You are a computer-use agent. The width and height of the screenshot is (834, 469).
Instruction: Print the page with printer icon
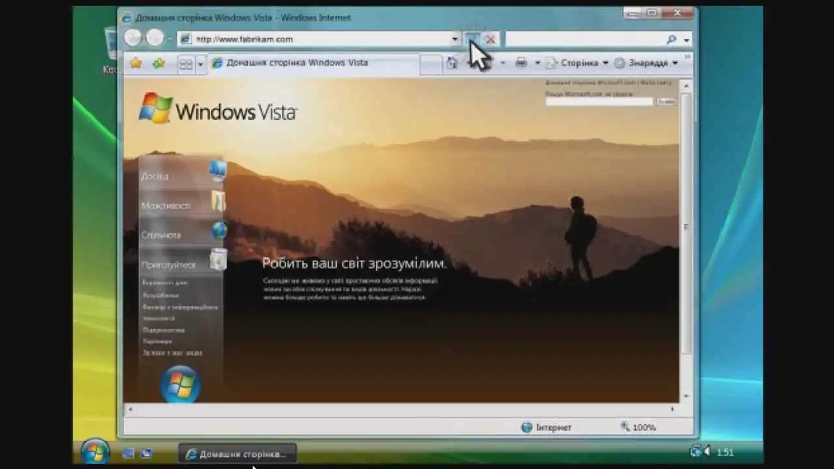point(521,63)
